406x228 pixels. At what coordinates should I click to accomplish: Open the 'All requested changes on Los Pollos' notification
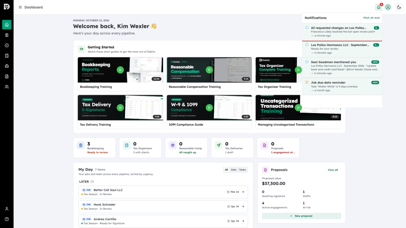(x=342, y=32)
